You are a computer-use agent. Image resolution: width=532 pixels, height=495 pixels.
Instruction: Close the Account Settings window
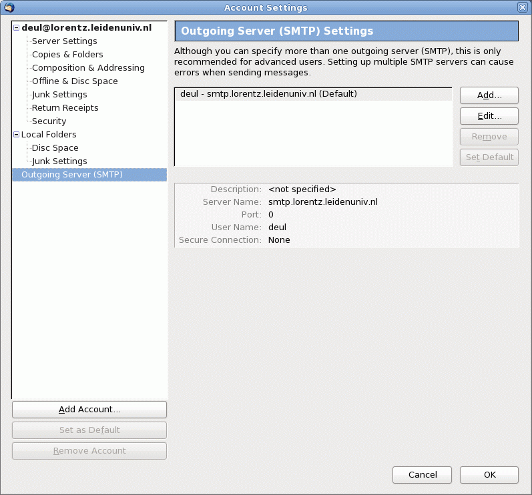(x=523, y=7)
